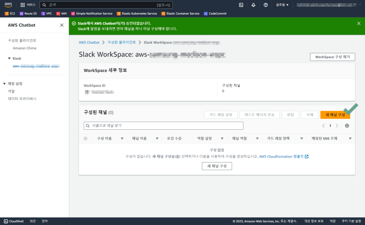Open CloudShell in the footer
Screen dimensions: 365x225
[x=14, y=221]
